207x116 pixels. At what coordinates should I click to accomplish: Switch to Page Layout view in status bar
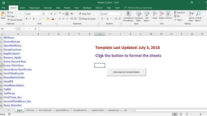click(x=181, y=114)
